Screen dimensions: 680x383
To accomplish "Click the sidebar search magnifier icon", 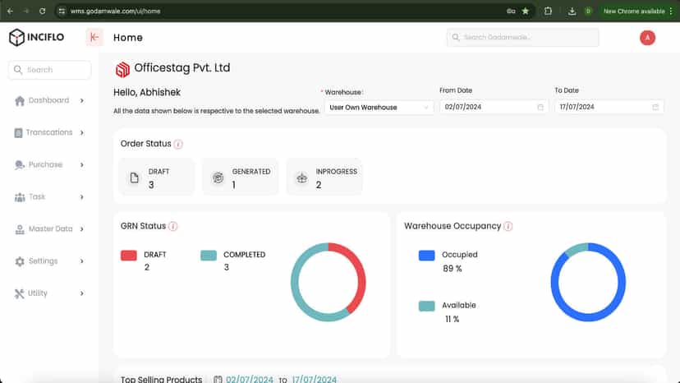I will tap(18, 70).
